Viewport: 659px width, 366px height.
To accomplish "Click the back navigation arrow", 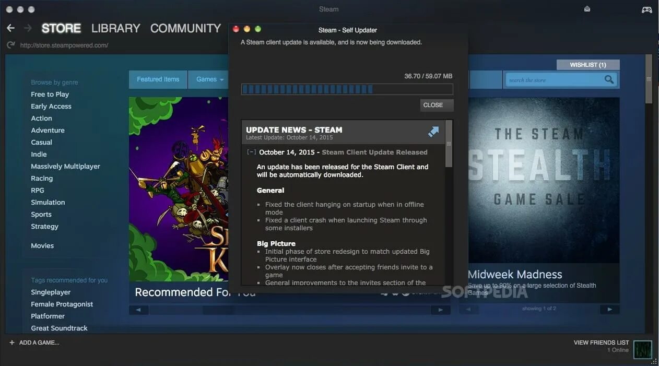I will (x=10, y=28).
